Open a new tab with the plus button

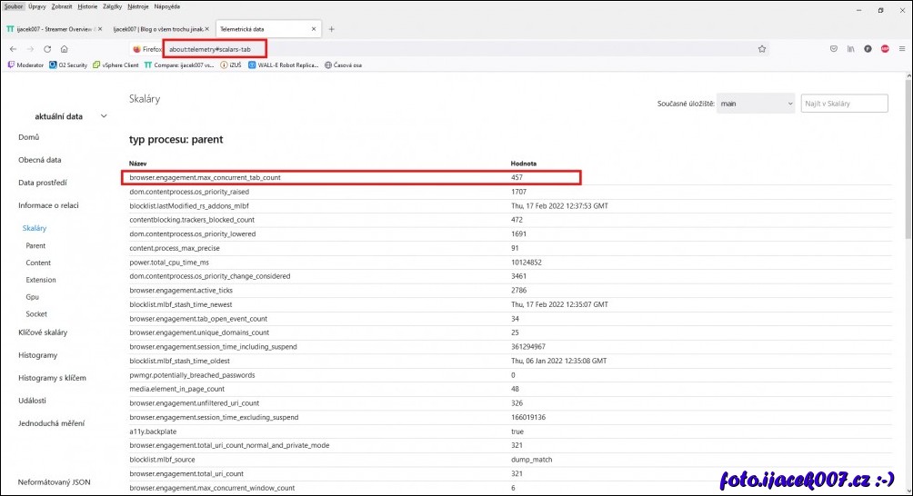point(331,29)
